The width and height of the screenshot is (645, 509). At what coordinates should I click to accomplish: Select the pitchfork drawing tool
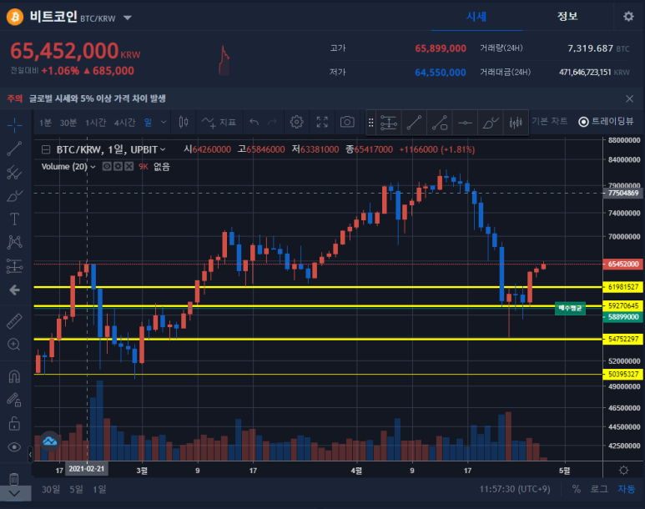click(x=14, y=173)
